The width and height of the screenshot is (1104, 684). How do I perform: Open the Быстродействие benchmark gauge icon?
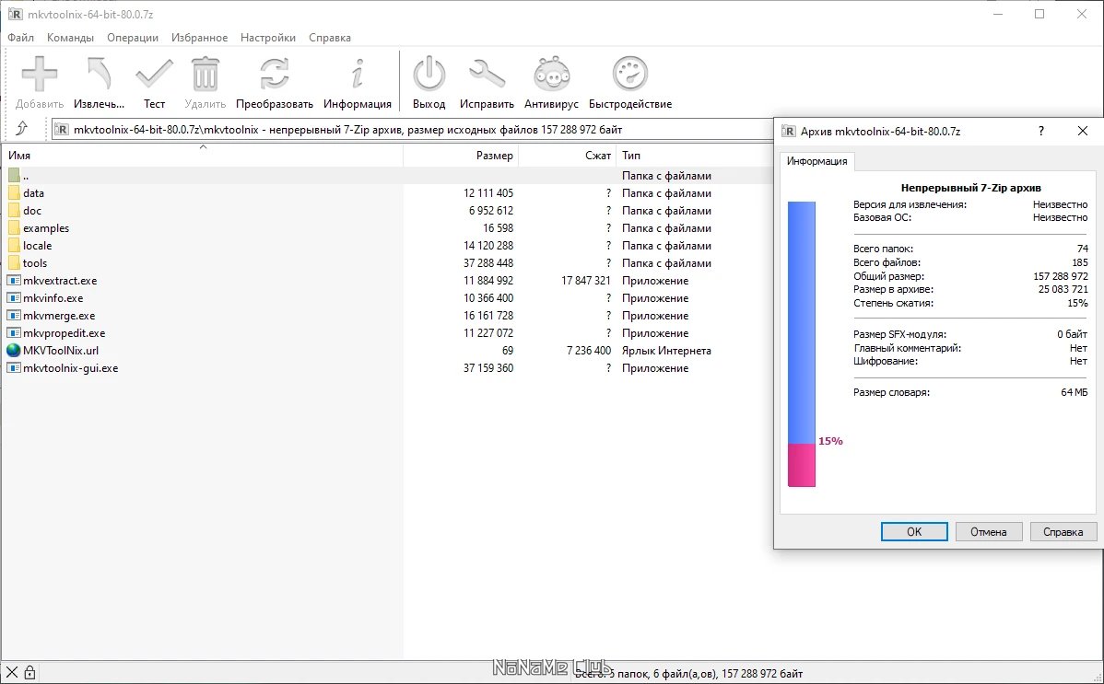(x=630, y=75)
